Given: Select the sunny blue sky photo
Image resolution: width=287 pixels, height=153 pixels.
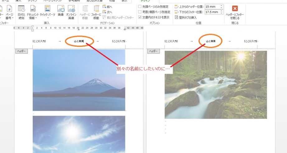Looking at the screenshot, I should point(79,134).
